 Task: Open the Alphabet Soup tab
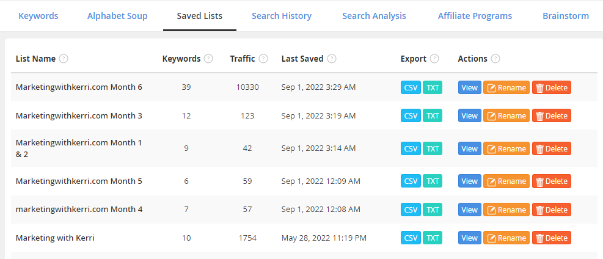click(117, 16)
